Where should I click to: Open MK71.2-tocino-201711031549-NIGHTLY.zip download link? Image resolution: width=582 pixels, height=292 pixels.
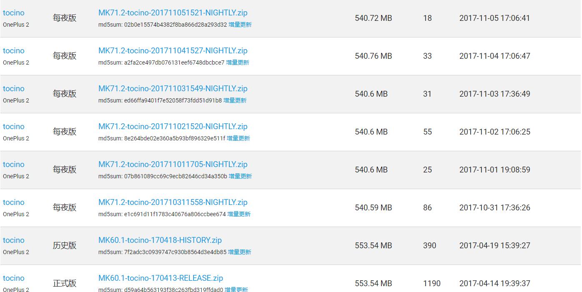pos(173,89)
